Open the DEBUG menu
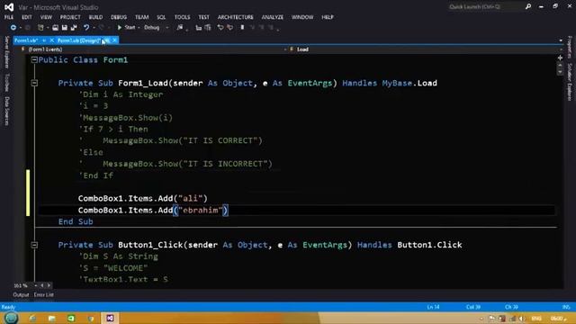Screen dimensions: 576x324 tap(119, 17)
